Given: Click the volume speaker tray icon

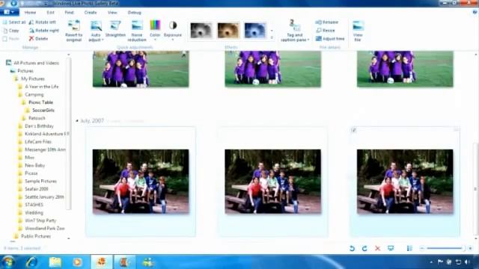Looking at the screenshot, I should [467, 262].
